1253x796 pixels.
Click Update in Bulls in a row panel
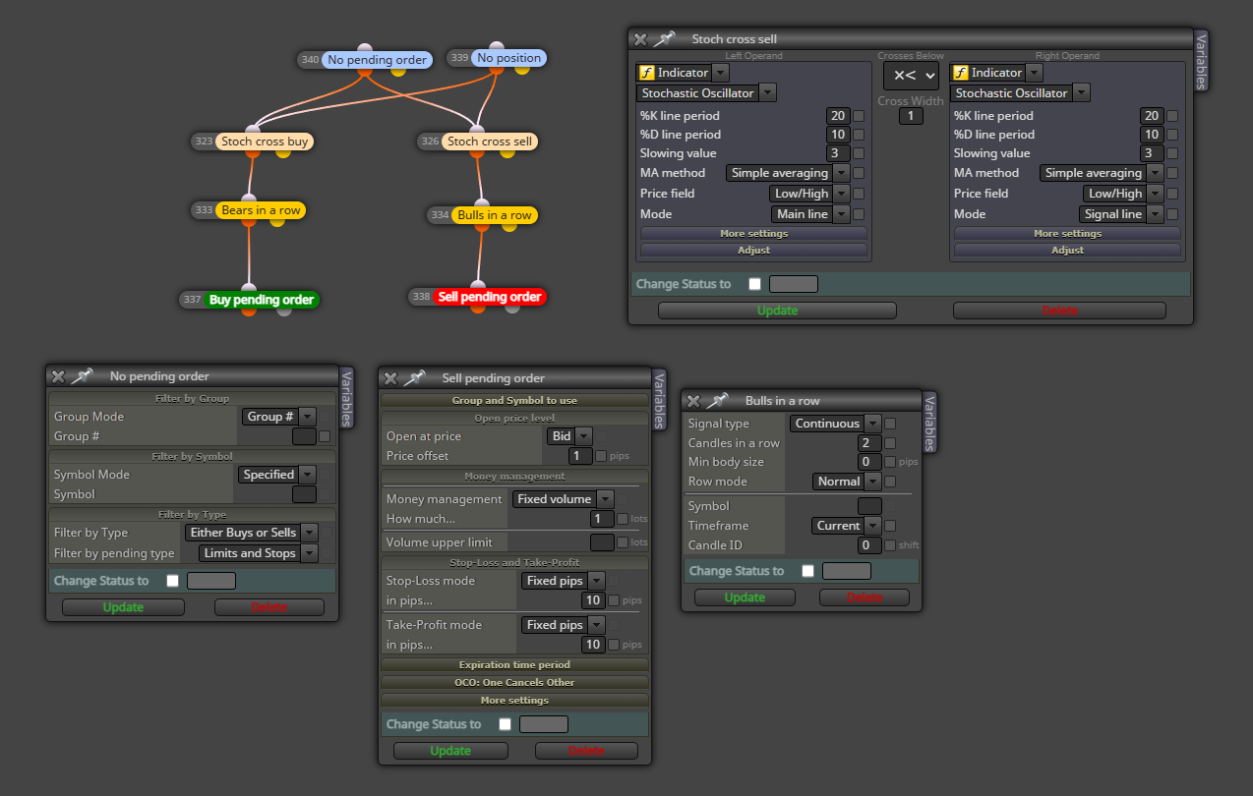pos(745,597)
